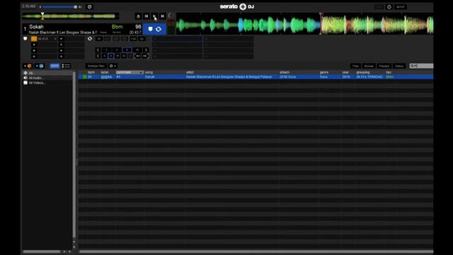The width and height of the screenshot is (453, 255).
Task: Open the History panel tab
Action: (399, 66)
